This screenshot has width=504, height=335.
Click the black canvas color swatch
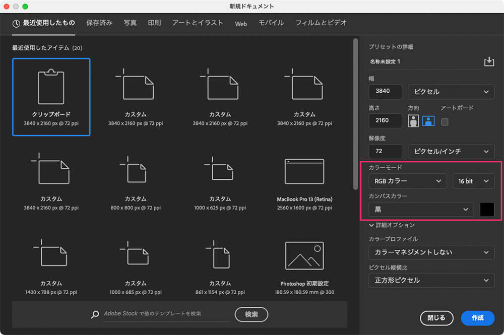(x=487, y=210)
